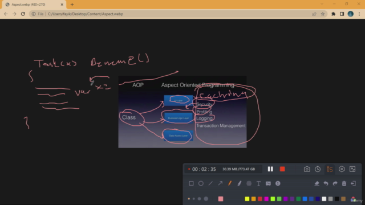Select the Text tool
This screenshot has height=205, width=365.
(258, 183)
